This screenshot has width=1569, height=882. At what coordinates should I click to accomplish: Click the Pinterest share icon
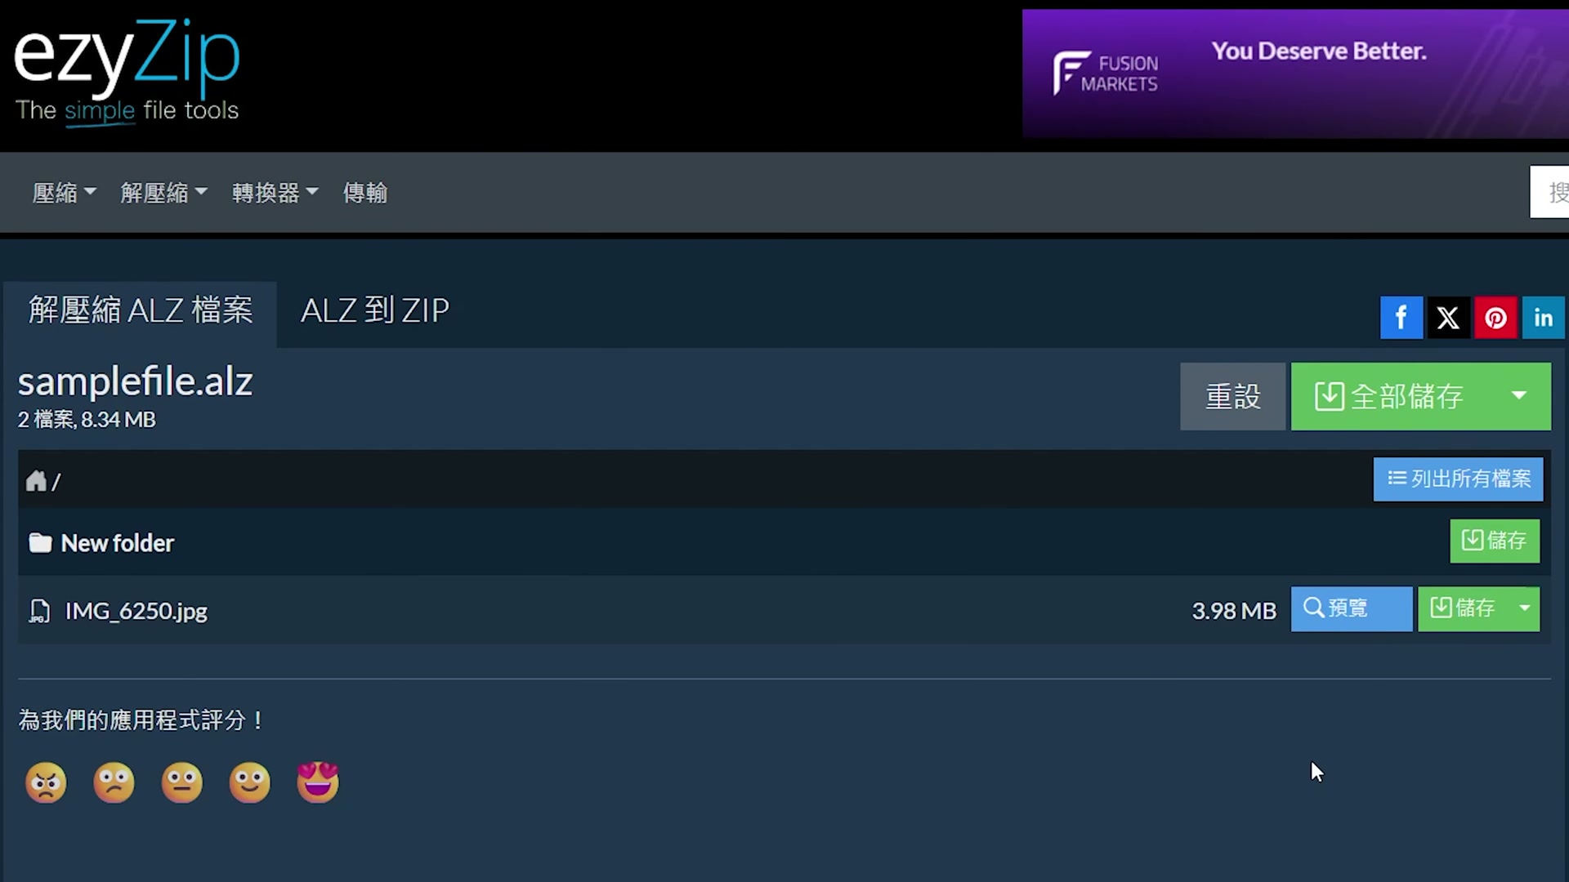click(x=1495, y=318)
